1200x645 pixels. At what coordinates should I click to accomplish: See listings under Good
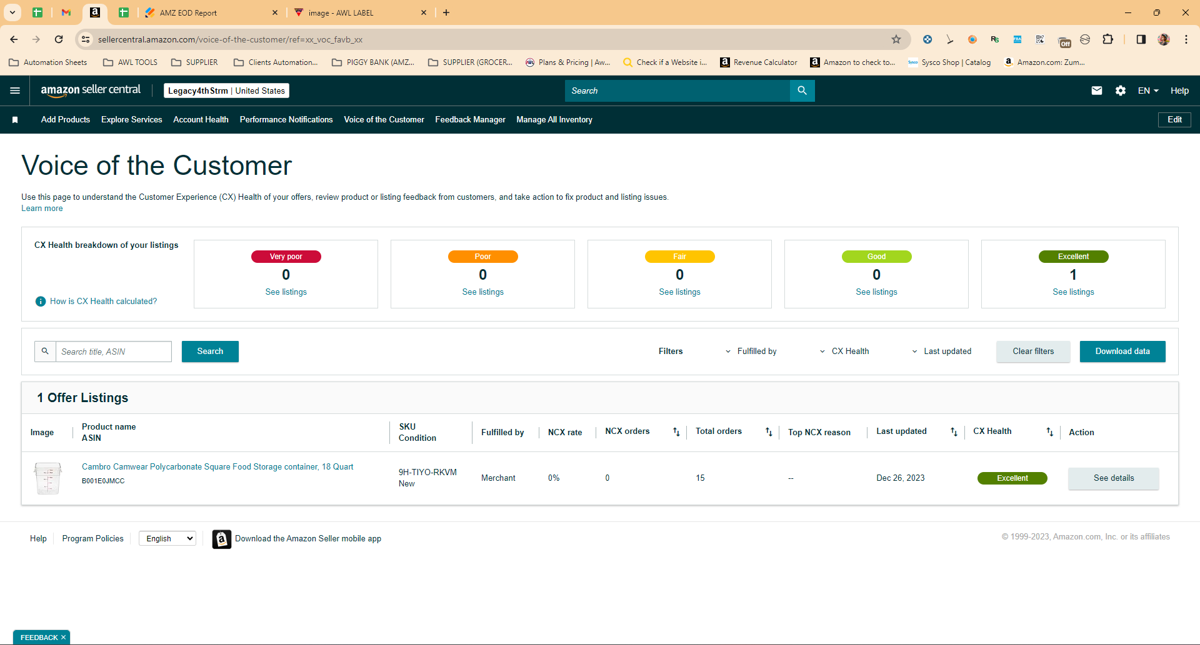click(x=877, y=292)
